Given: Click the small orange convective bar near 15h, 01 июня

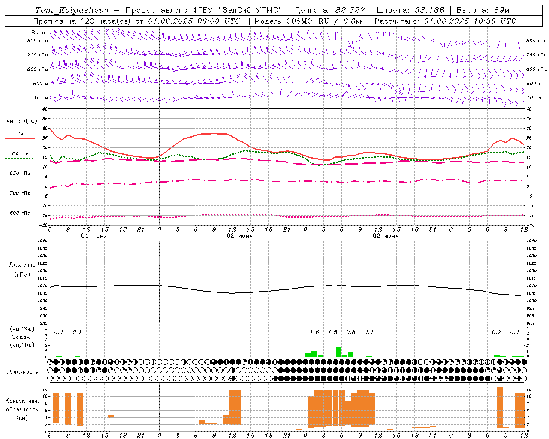Looking at the screenshot, I should tap(111, 416).
